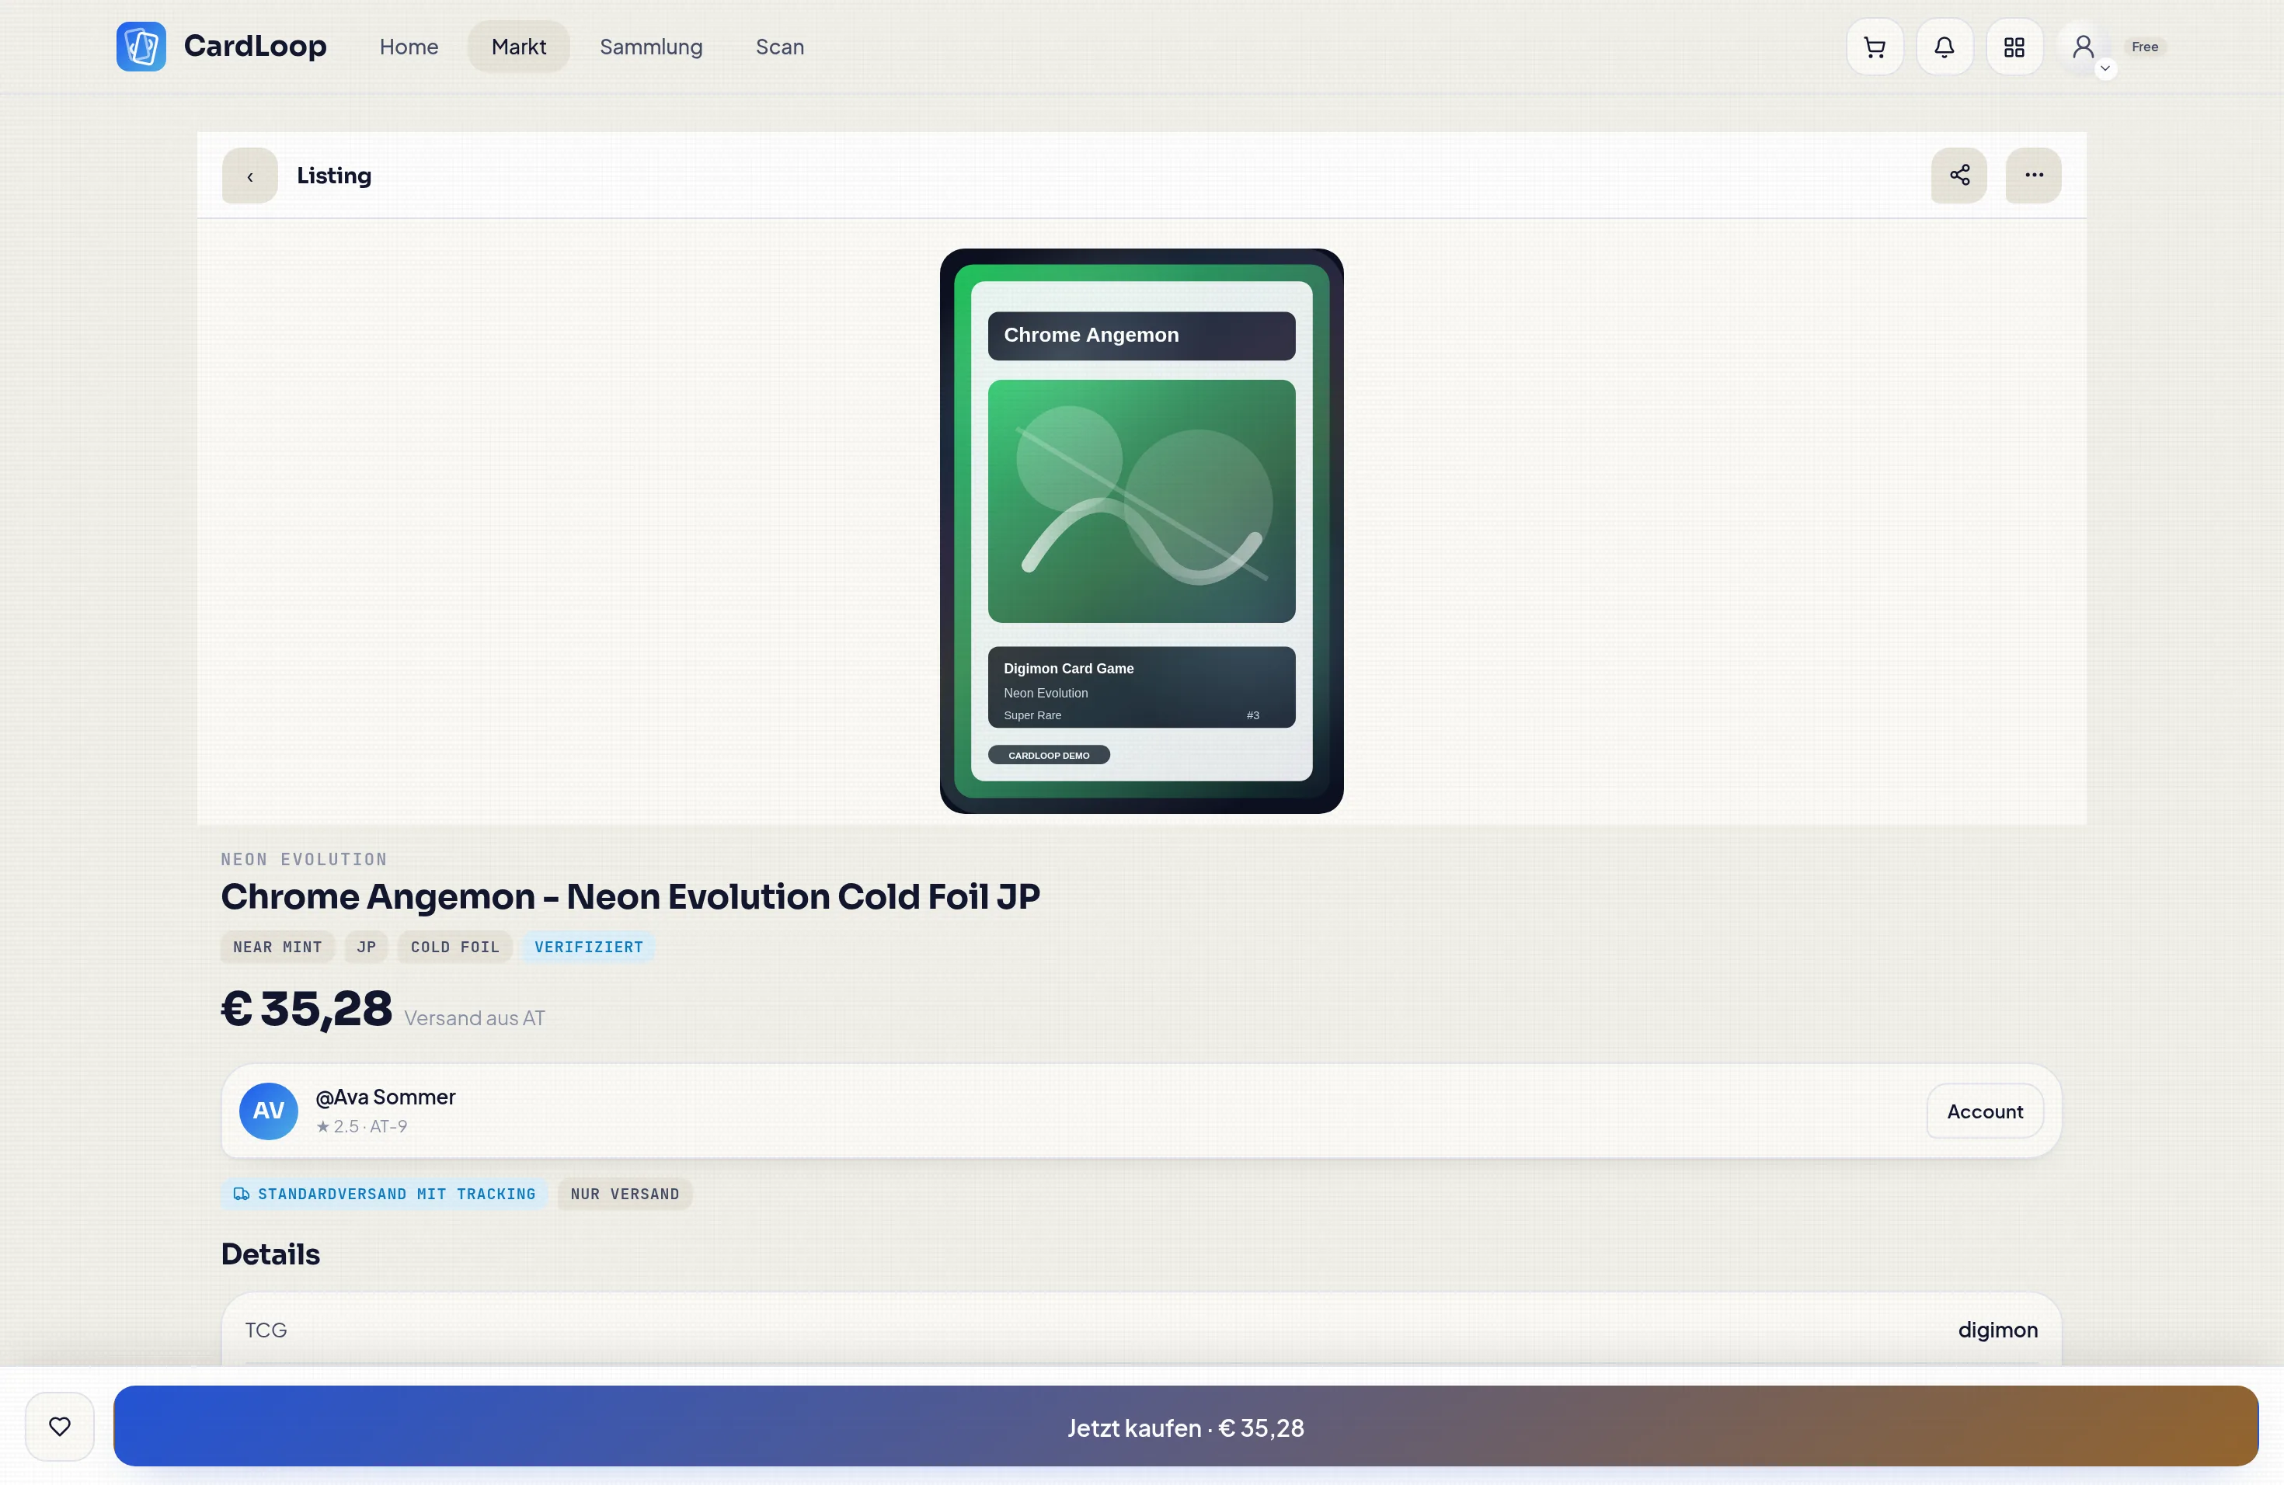The height and width of the screenshot is (1485, 2284).
Task: Buy now with Jetzt kaufen button
Action: click(x=1186, y=1427)
